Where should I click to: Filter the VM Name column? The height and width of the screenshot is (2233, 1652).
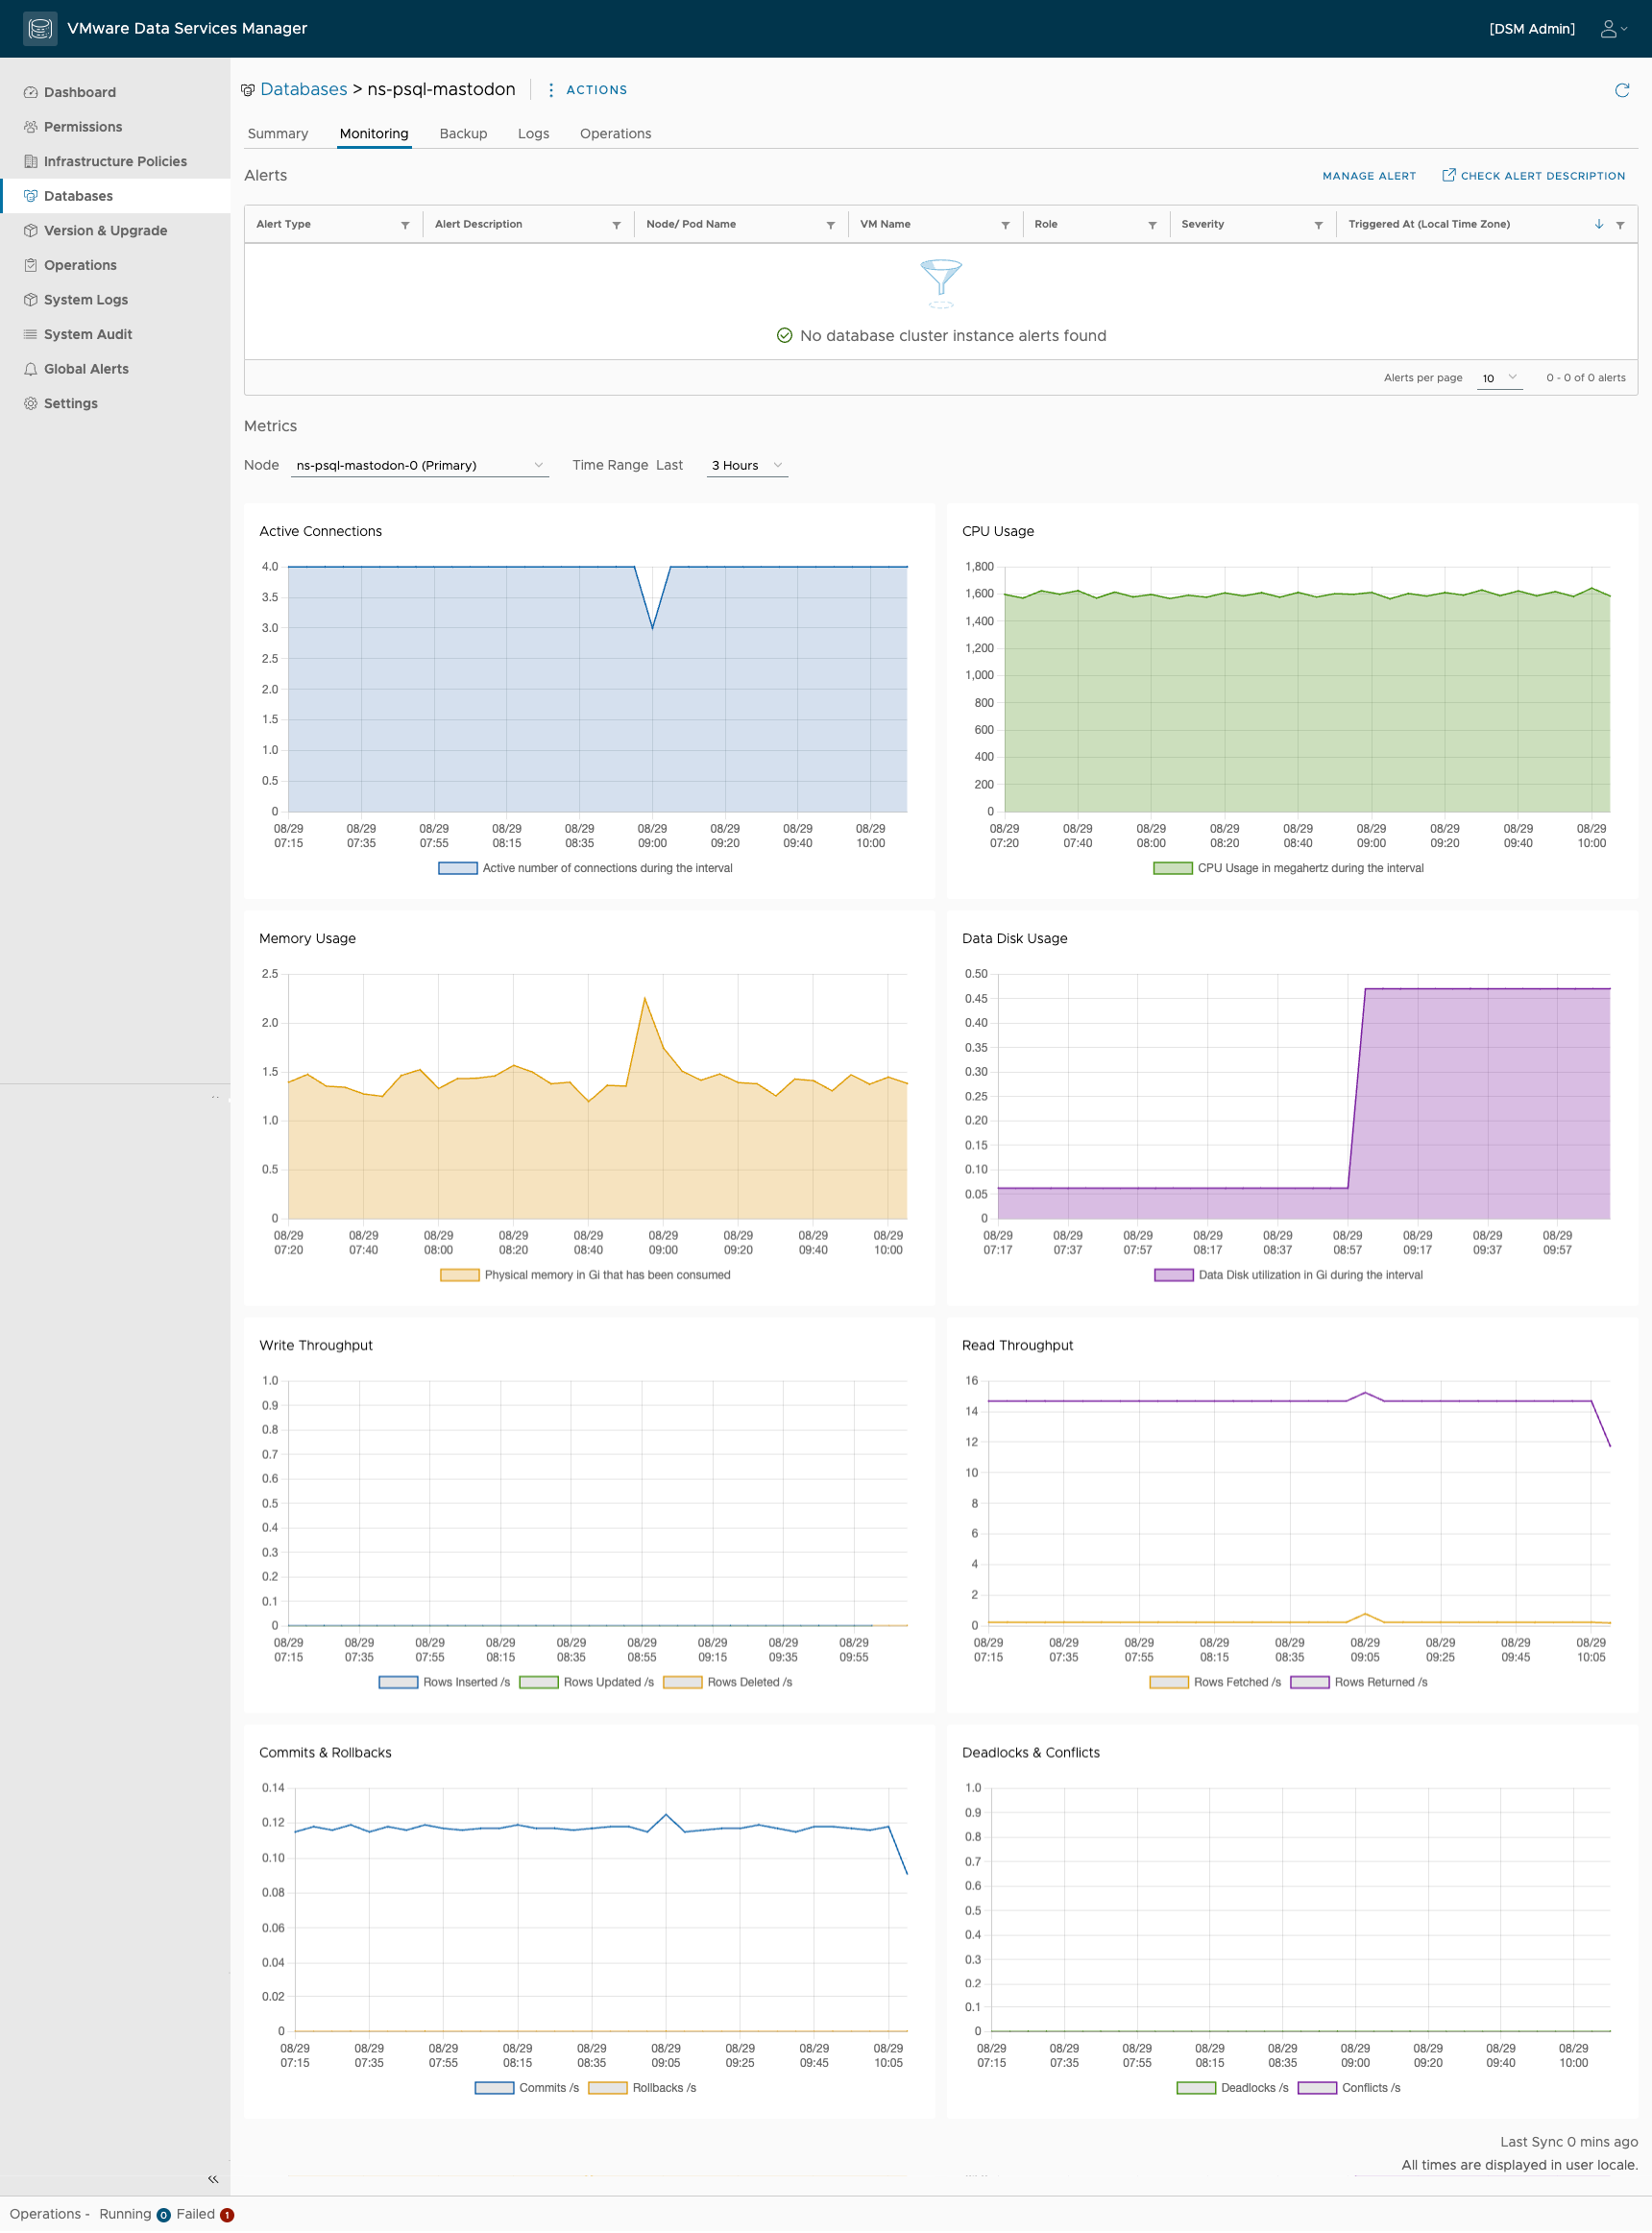[1005, 225]
